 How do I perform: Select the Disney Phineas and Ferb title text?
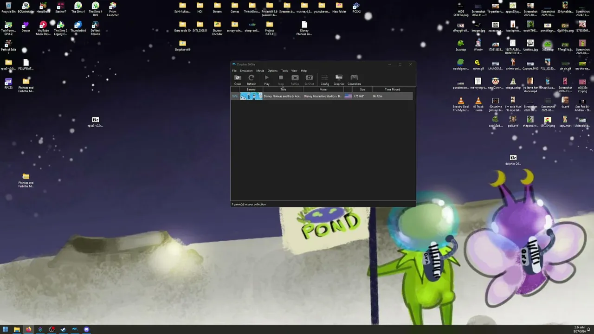(282, 96)
